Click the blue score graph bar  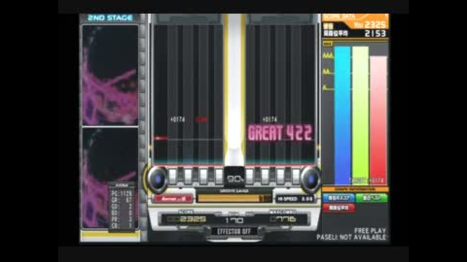click(x=342, y=115)
